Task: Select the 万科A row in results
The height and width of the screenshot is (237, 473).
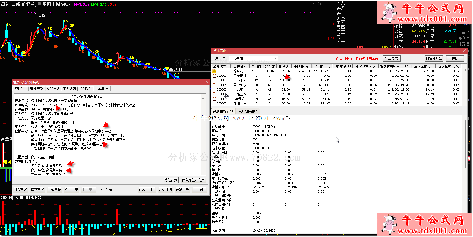Action: click(336, 80)
